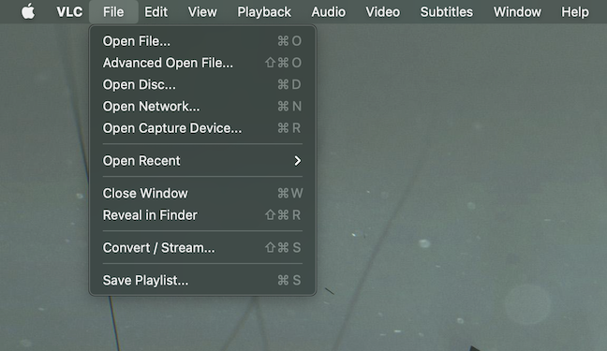Open the Audio menu
This screenshot has height=351, width=607.
tap(328, 11)
